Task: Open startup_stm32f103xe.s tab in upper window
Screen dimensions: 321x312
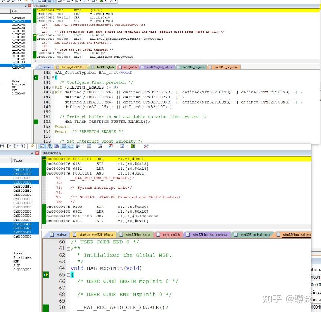Action: [71, 67]
